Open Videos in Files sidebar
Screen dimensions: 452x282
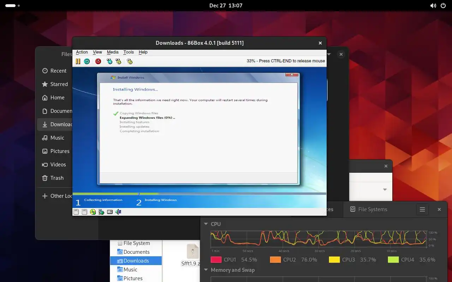point(55,165)
